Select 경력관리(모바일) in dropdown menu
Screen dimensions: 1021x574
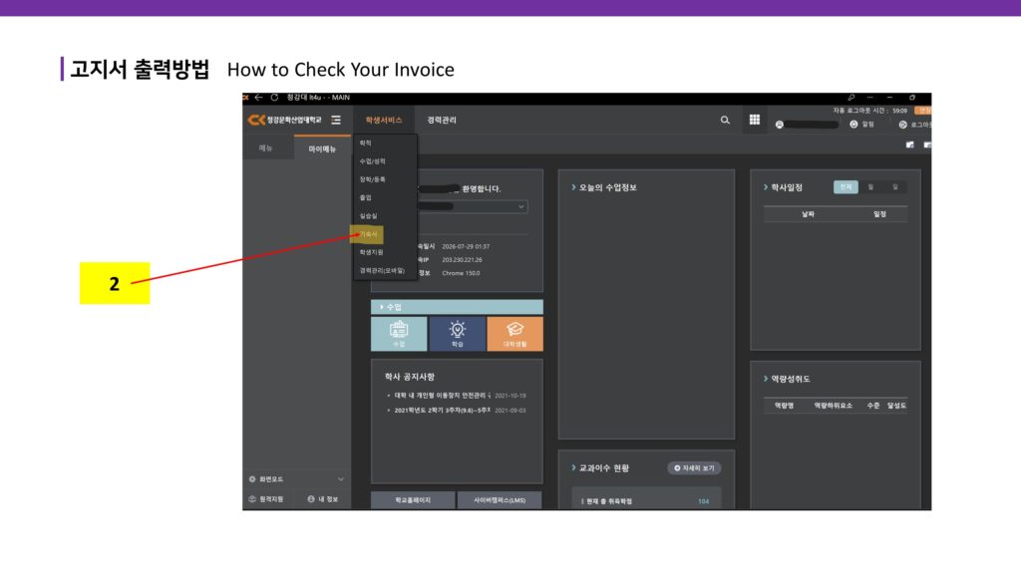point(382,271)
